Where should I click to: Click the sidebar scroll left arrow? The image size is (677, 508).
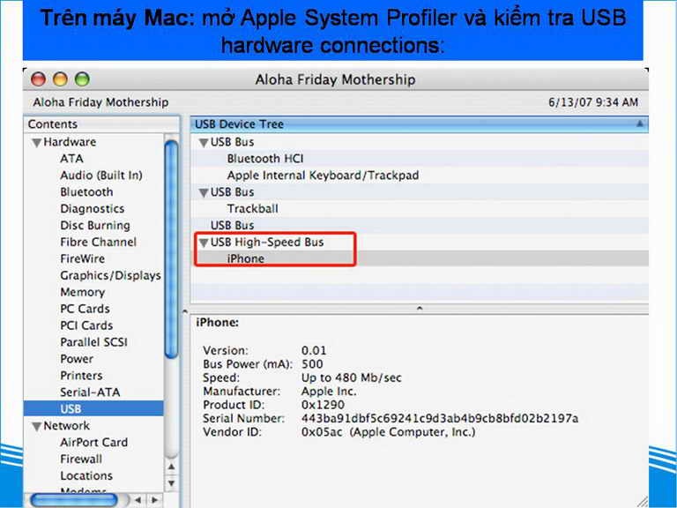138,500
